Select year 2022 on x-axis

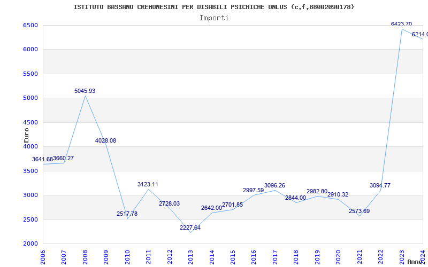click(x=380, y=257)
